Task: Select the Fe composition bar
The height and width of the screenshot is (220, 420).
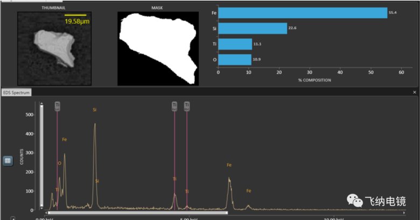Action: coord(303,12)
